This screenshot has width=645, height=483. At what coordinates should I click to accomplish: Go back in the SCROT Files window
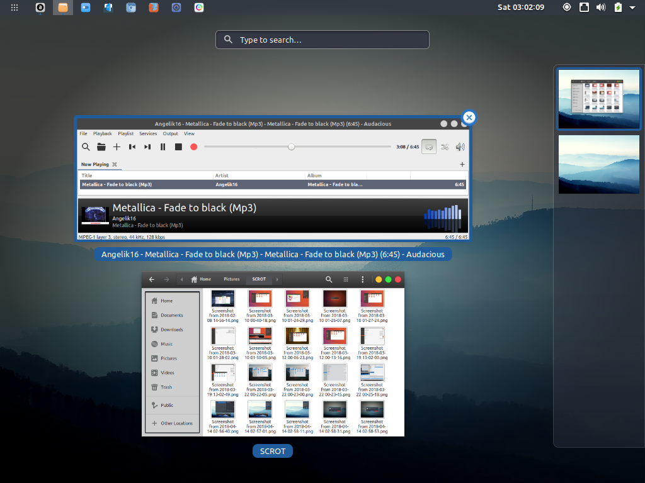point(152,279)
